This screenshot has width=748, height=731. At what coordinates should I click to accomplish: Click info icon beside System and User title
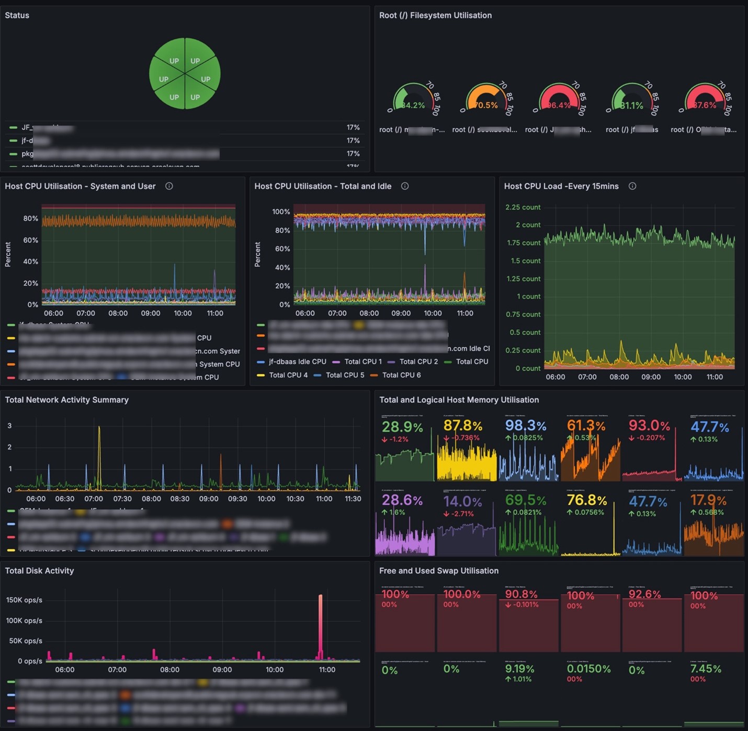(x=169, y=186)
